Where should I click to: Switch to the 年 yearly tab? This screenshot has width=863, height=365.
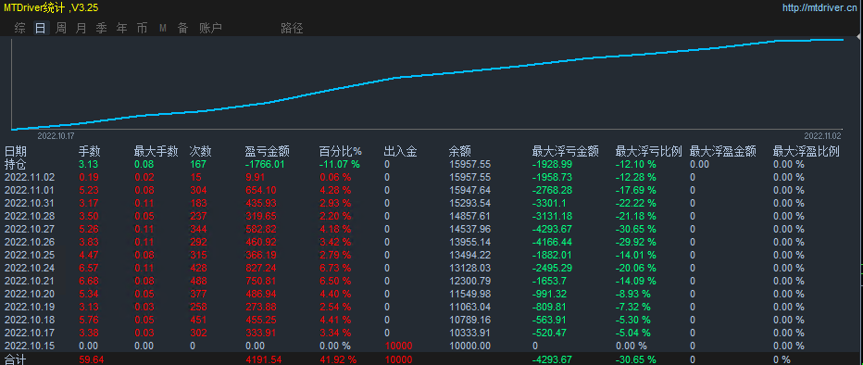click(x=121, y=28)
